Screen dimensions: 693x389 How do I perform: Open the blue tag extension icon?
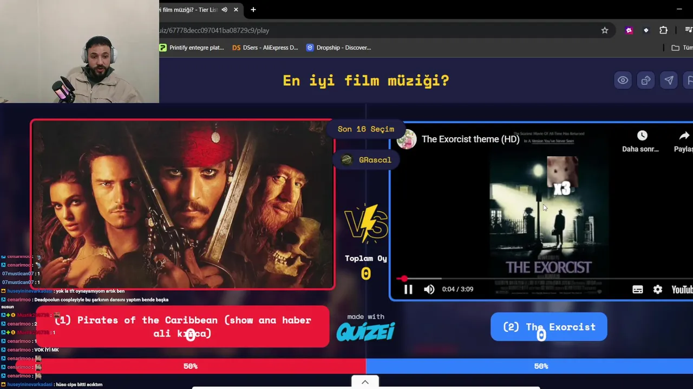pyautogui.click(x=646, y=30)
